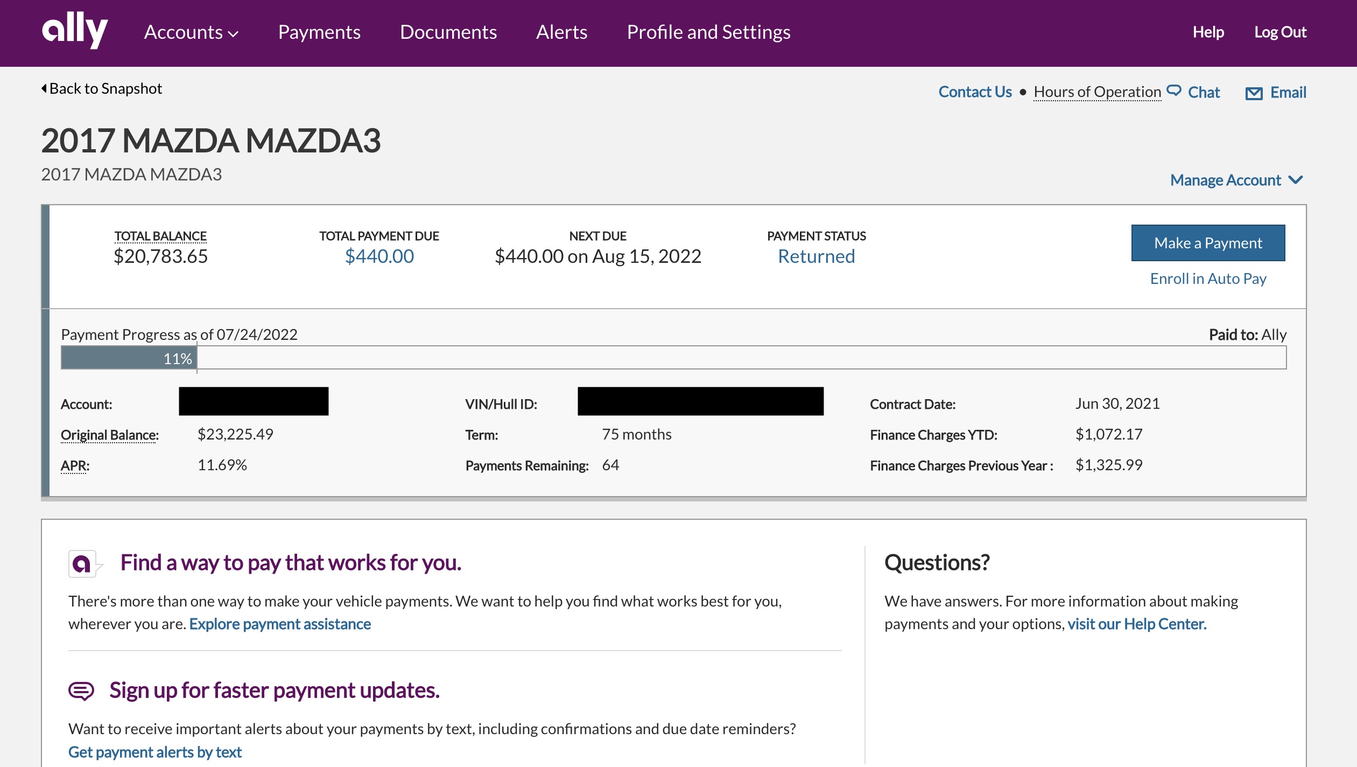Click the $1,325.99 previous year charges
The height and width of the screenshot is (767, 1357).
1109,465
